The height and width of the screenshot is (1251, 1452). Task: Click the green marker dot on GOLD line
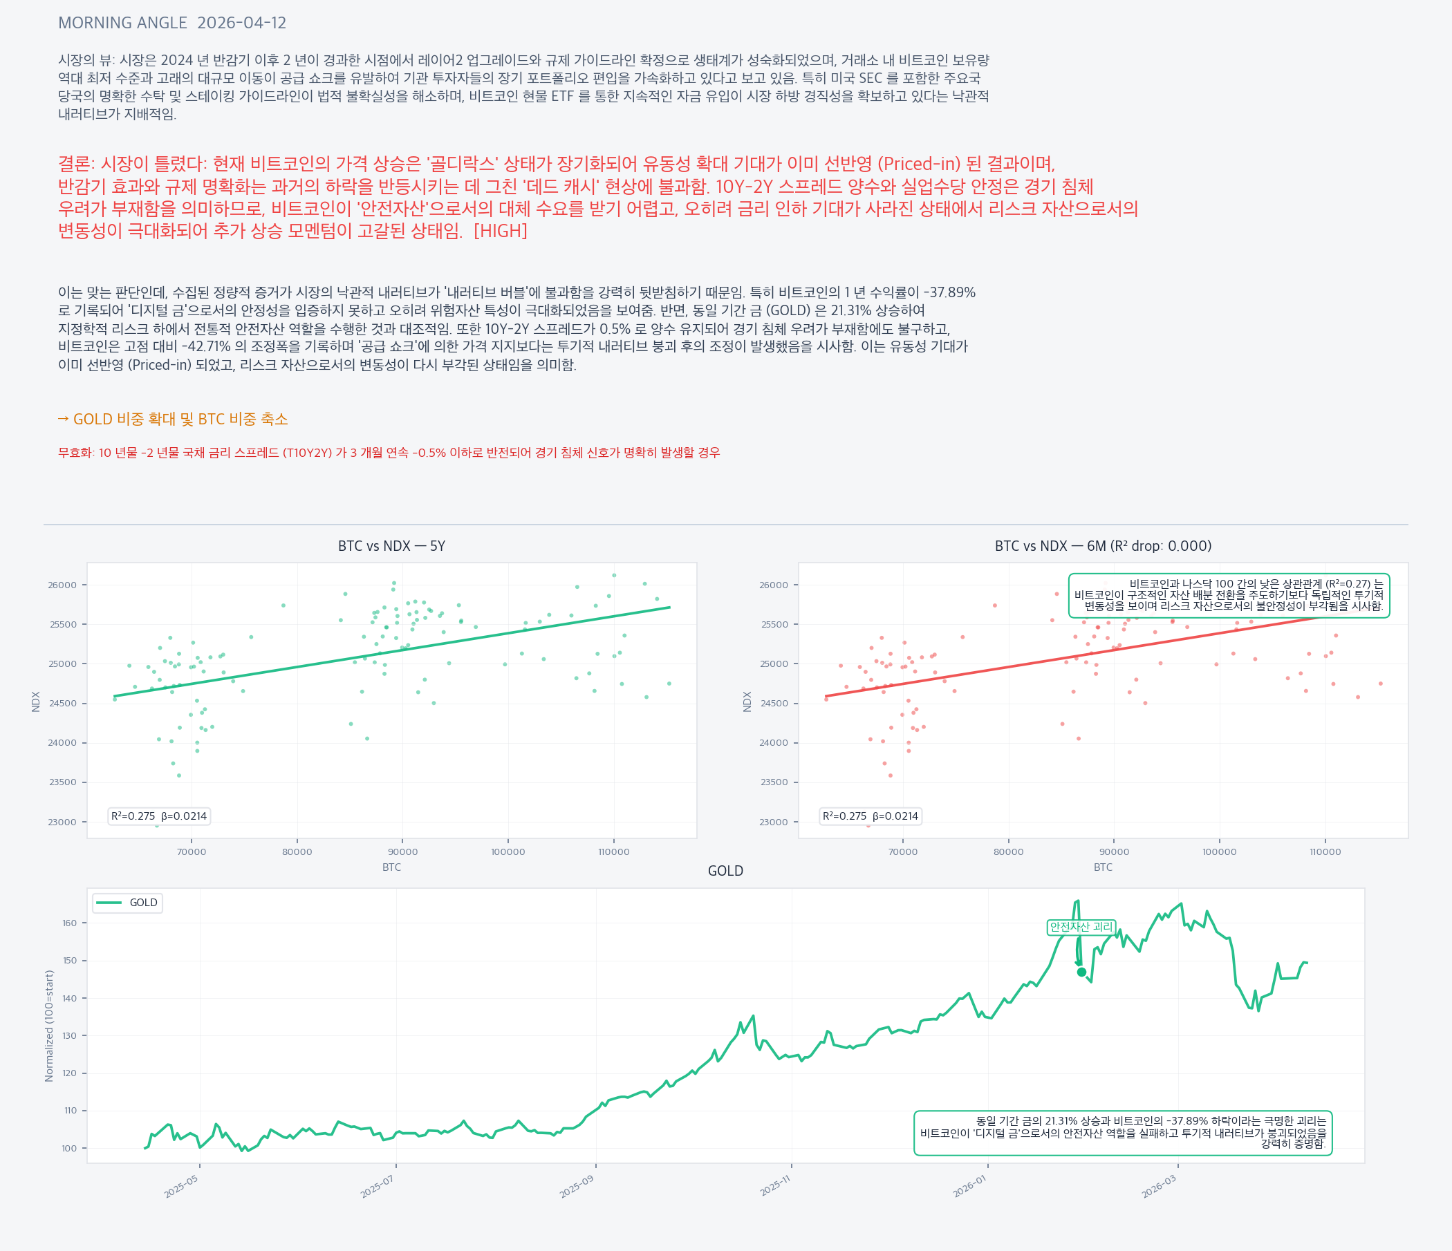(1081, 972)
